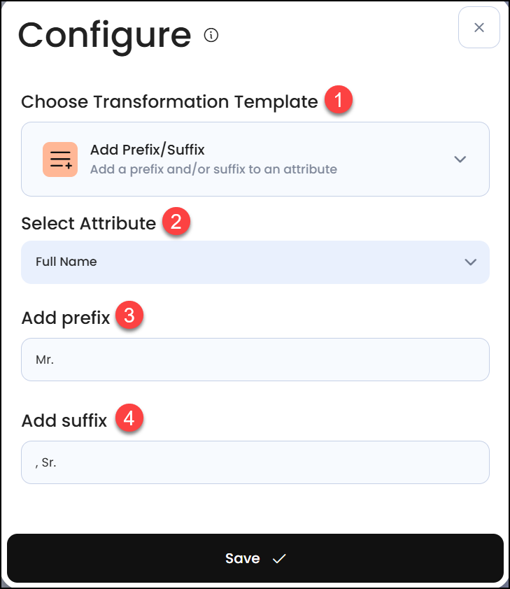
Task: Click red badge 4 beside Add suffix
Action: 130,418
